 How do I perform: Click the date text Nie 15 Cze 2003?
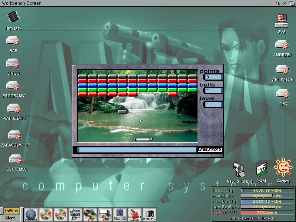click(x=245, y=218)
